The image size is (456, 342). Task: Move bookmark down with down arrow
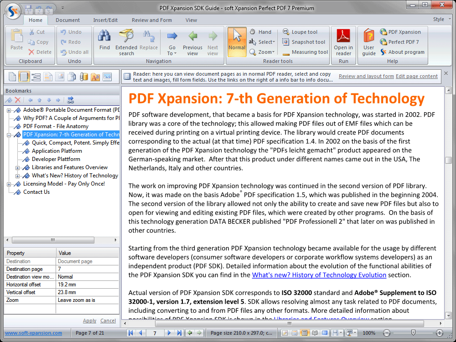click(49, 100)
